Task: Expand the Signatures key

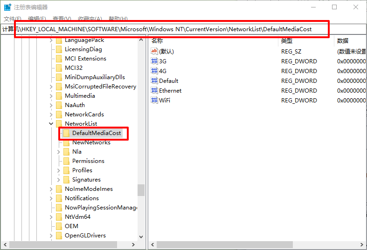Action: [x=59, y=180]
